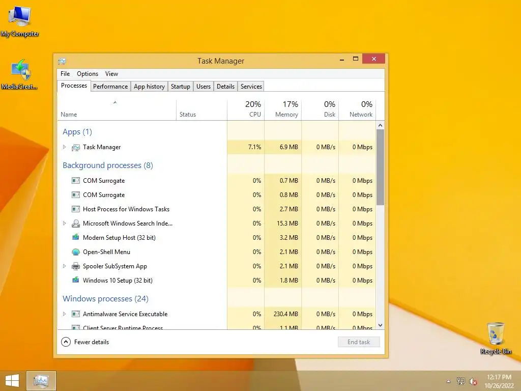
Task: Click the 230.4 MB memory value
Action: 286,314
